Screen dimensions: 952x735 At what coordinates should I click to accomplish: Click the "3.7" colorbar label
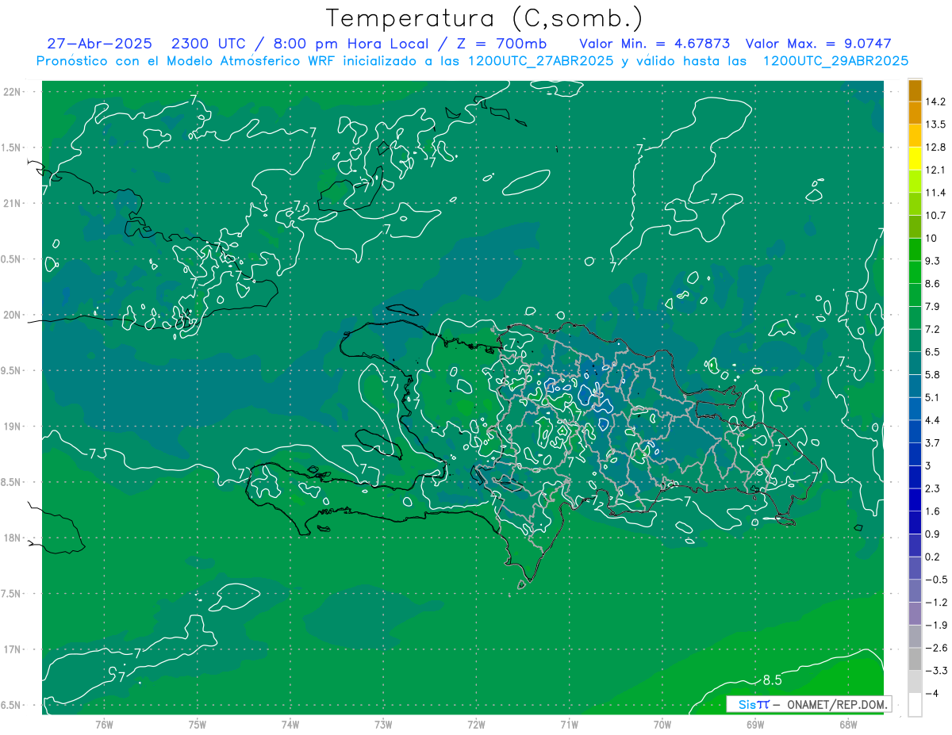(x=933, y=442)
